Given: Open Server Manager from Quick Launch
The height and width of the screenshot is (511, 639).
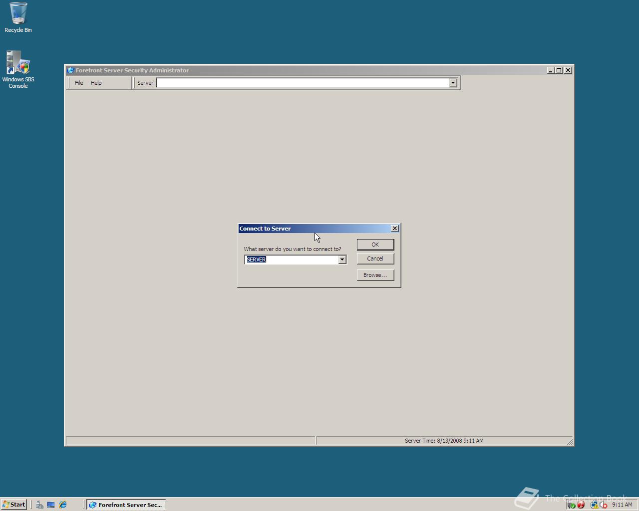Looking at the screenshot, I should click(x=39, y=505).
